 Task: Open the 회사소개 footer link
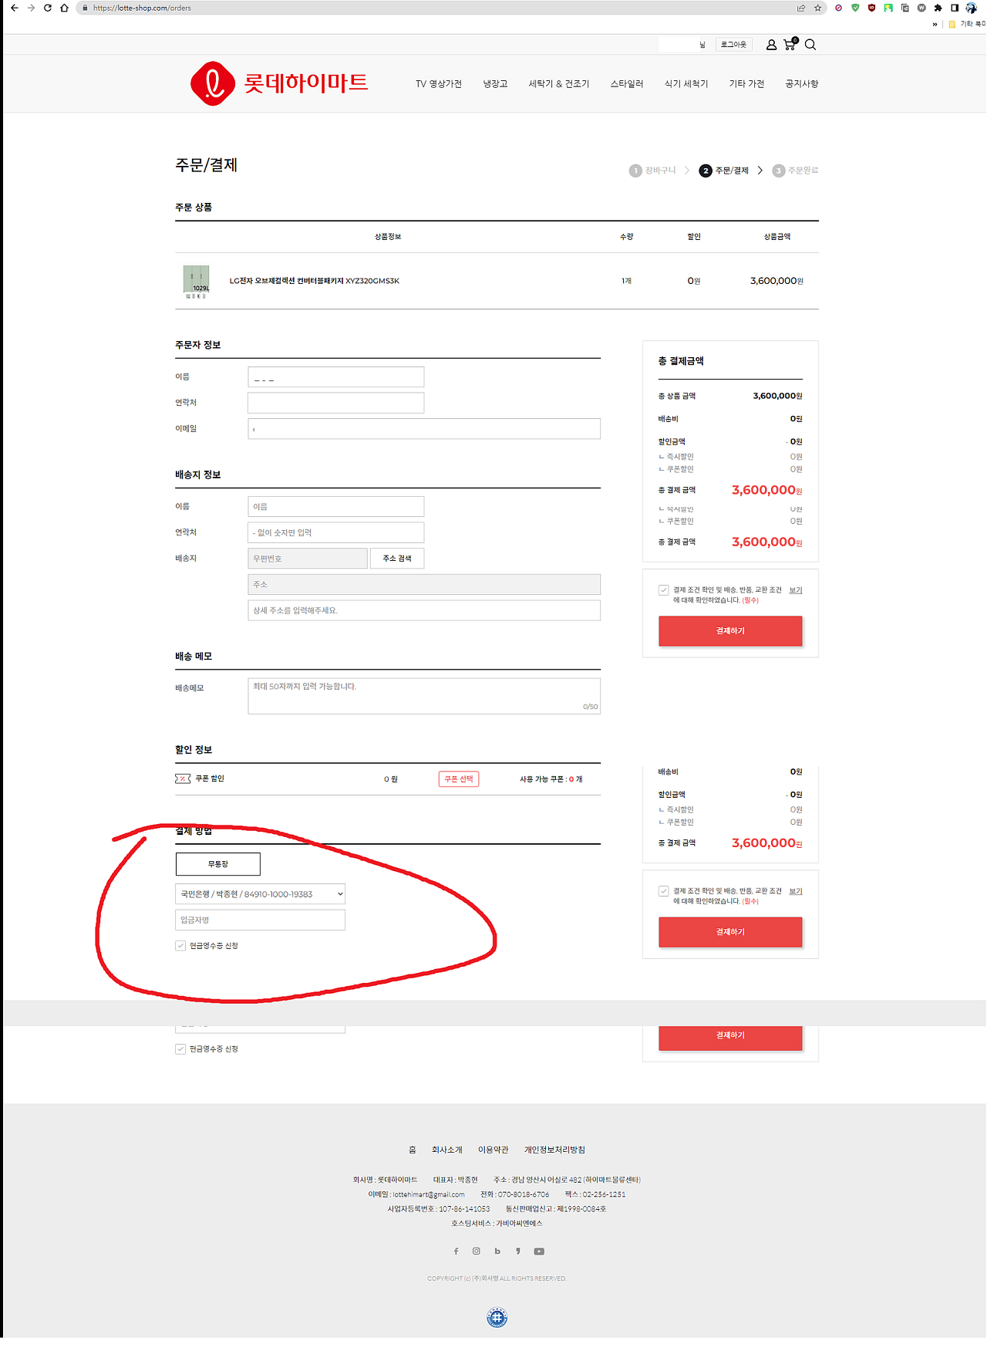coord(447,1150)
